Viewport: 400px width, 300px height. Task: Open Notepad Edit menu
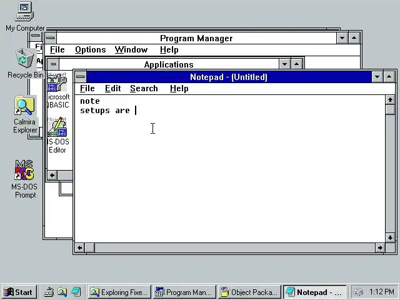coord(112,89)
